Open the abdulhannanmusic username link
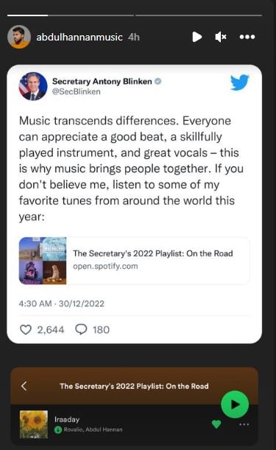The height and width of the screenshot is (450, 276). coord(79,37)
